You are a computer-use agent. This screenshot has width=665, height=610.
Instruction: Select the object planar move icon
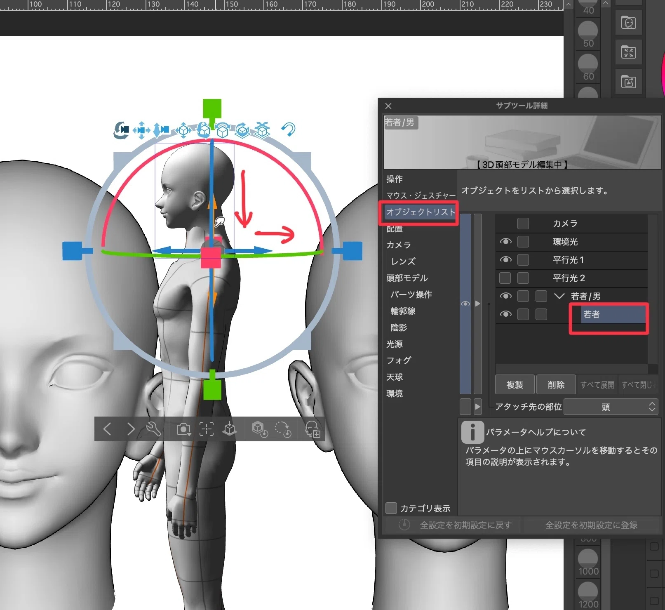(x=183, y=130)
